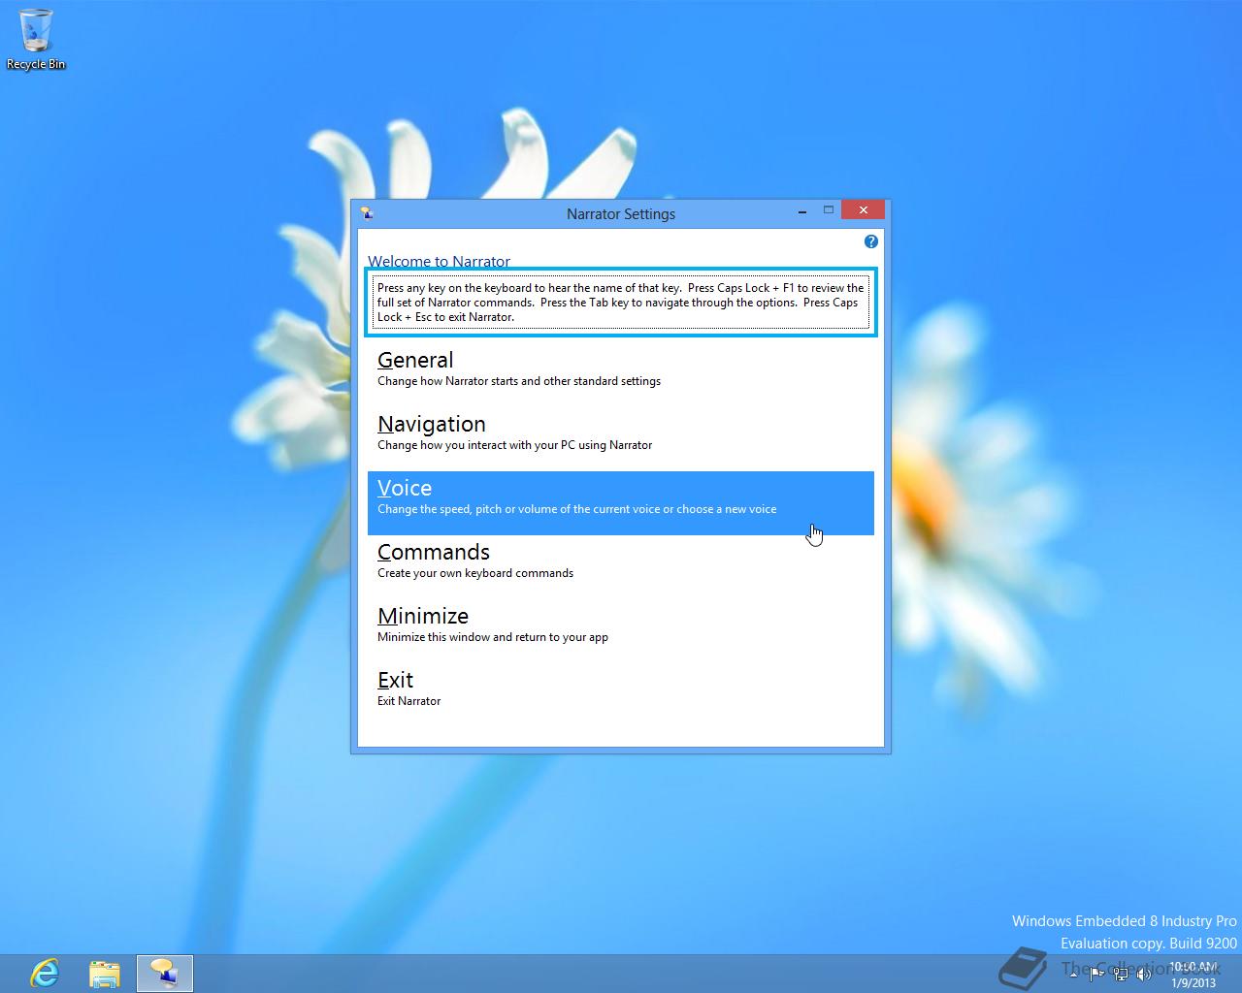1242x993 pixels.
Task: Open the Action Center flag icon
Action: tap(1097, 973)
